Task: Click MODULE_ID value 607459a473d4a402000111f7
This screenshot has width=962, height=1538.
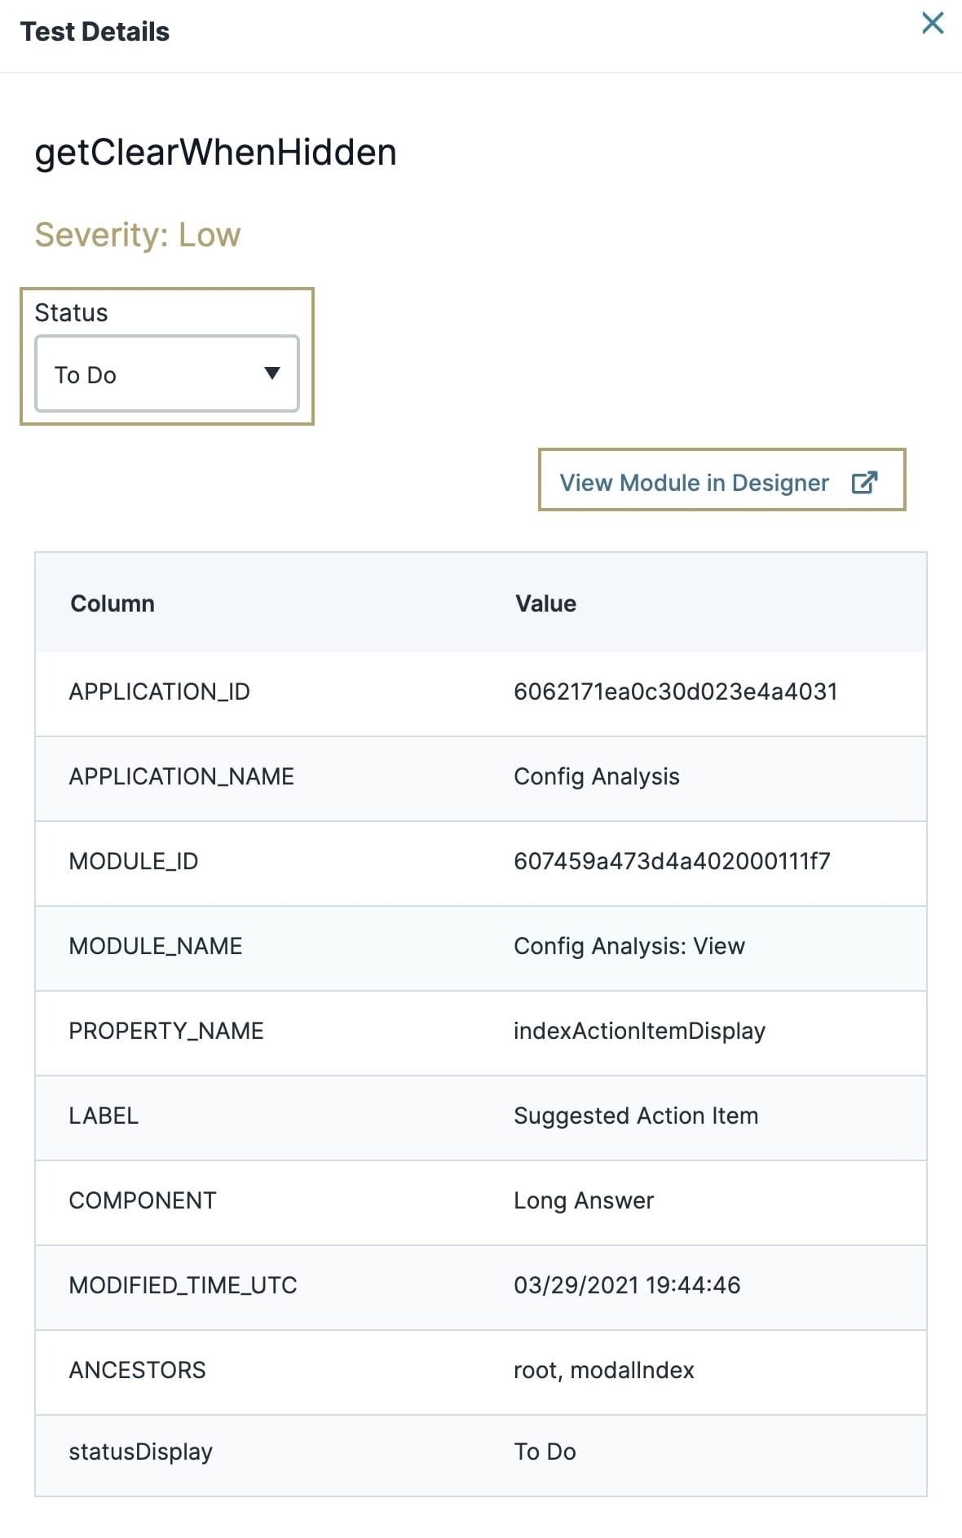Action: [x=672, y=861]
